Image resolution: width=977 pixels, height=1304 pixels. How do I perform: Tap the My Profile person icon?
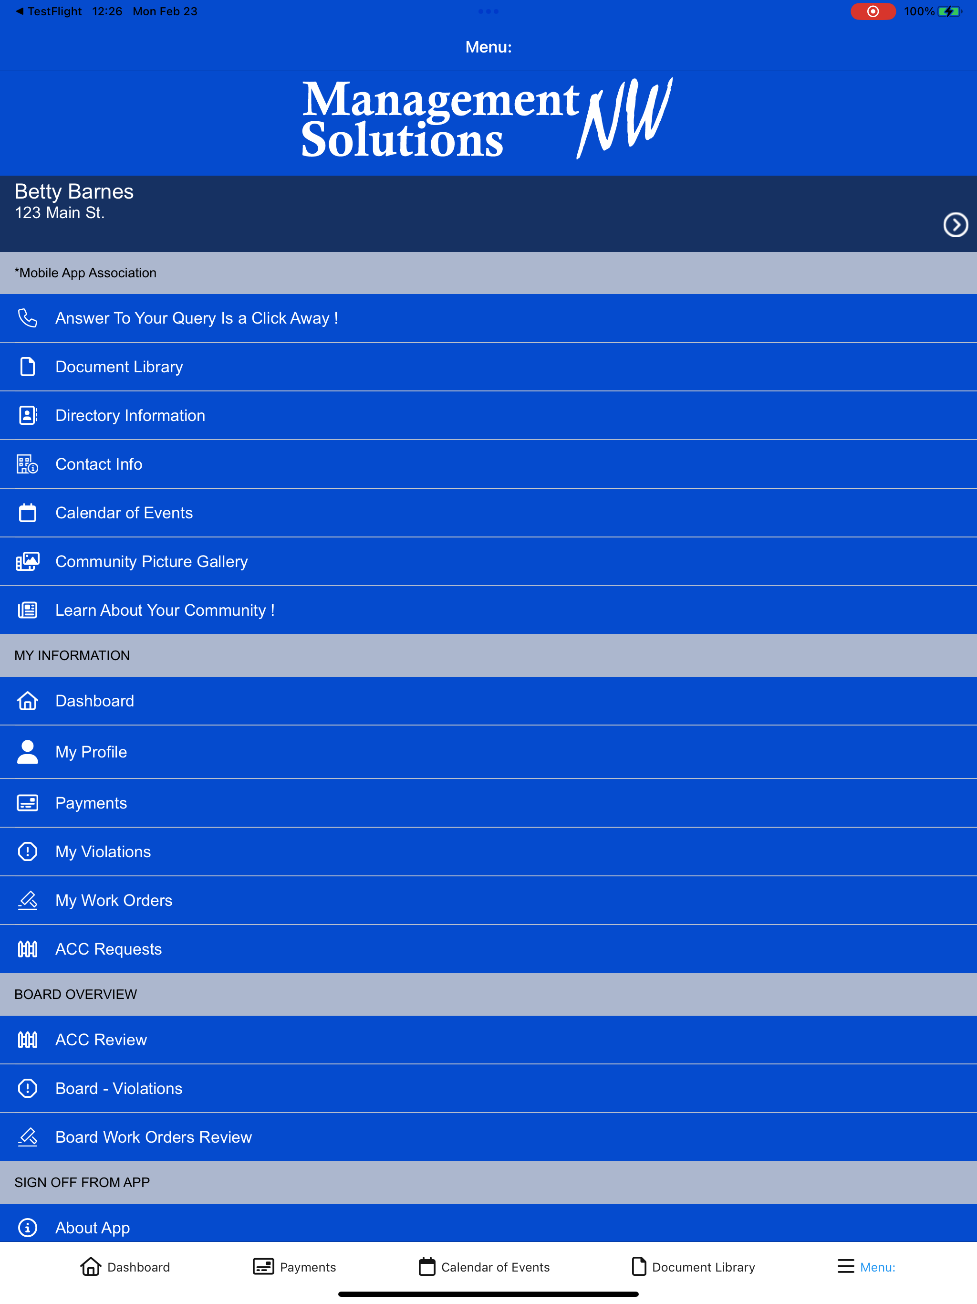click(x=27, y=752)
